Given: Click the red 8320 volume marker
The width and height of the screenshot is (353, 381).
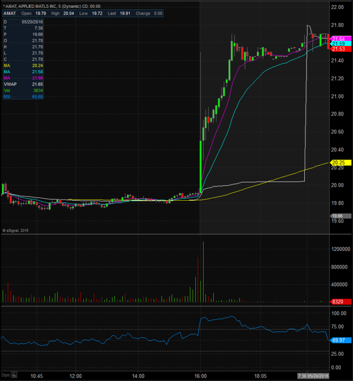Looking at the screenshot, I should coord(338,301).
